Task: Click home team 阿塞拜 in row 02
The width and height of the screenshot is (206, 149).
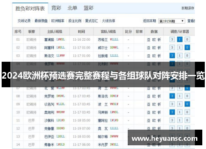Action: pyautogui.click(x=49, y=48)
